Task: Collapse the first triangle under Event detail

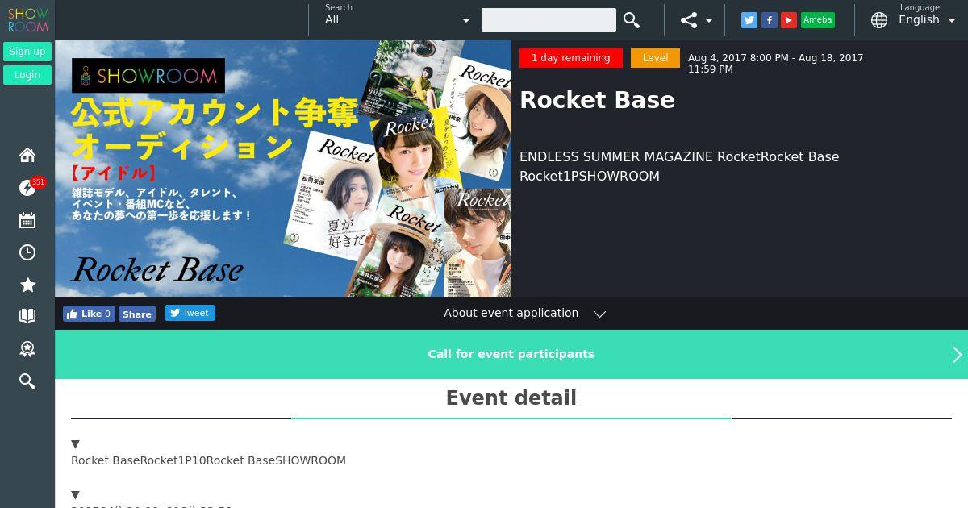Action: [x=75, y=444]
